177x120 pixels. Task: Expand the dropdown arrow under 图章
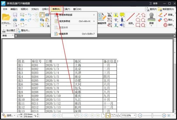point(151,26)
